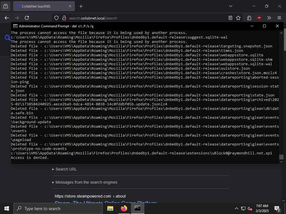Select the CollabNet SearXNG tab

click(x=44, y=6)
